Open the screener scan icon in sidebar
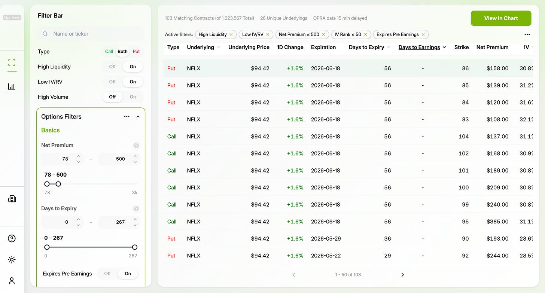 (12, 62)
